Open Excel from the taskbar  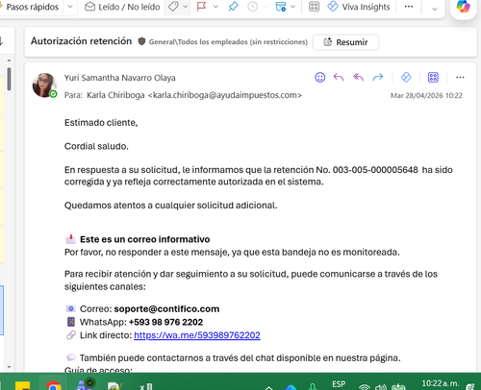(x=146, y=386)
